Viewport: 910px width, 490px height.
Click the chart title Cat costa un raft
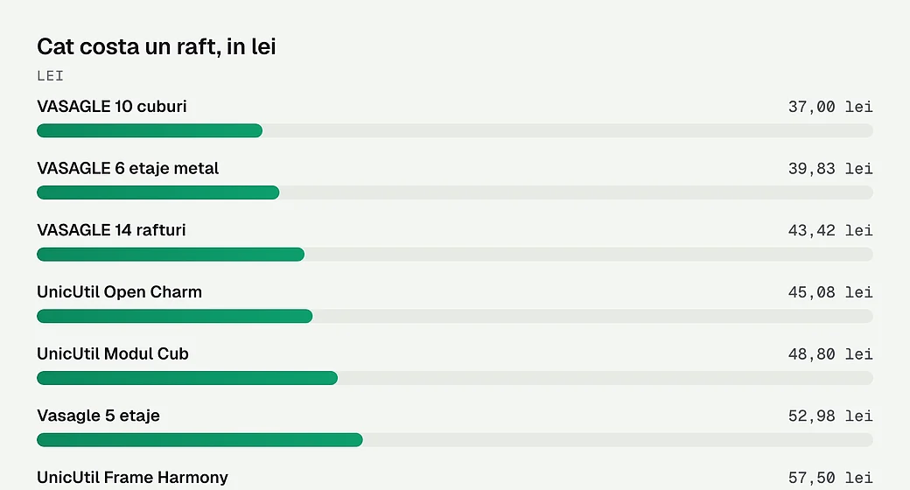[156, 46]
